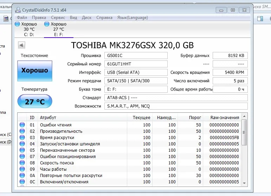Click the Порог column header
This screenshot has width=271, height=196.
coord(190,118)
